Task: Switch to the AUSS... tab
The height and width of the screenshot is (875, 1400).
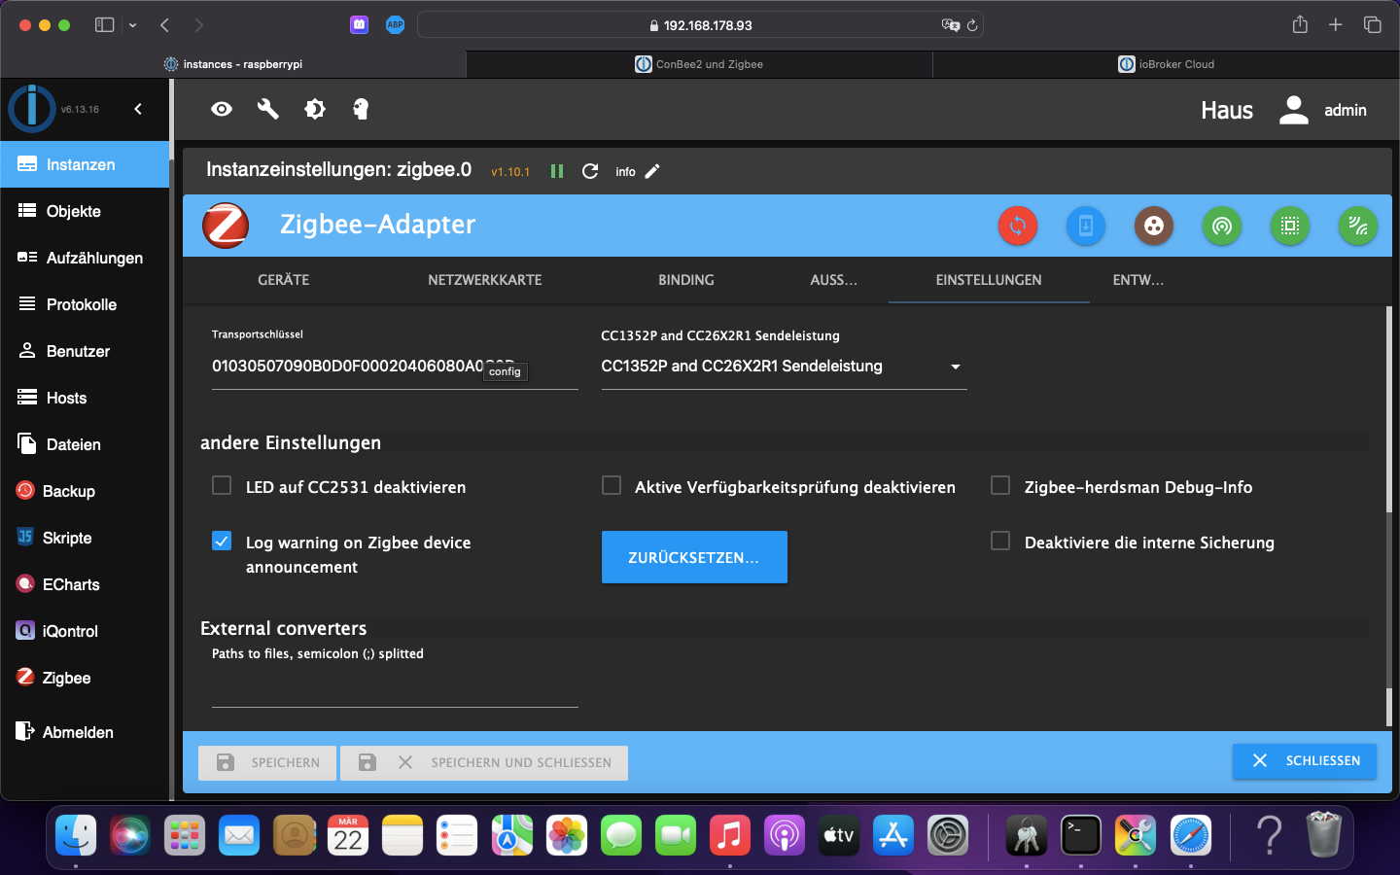Action: coord(834,280)
